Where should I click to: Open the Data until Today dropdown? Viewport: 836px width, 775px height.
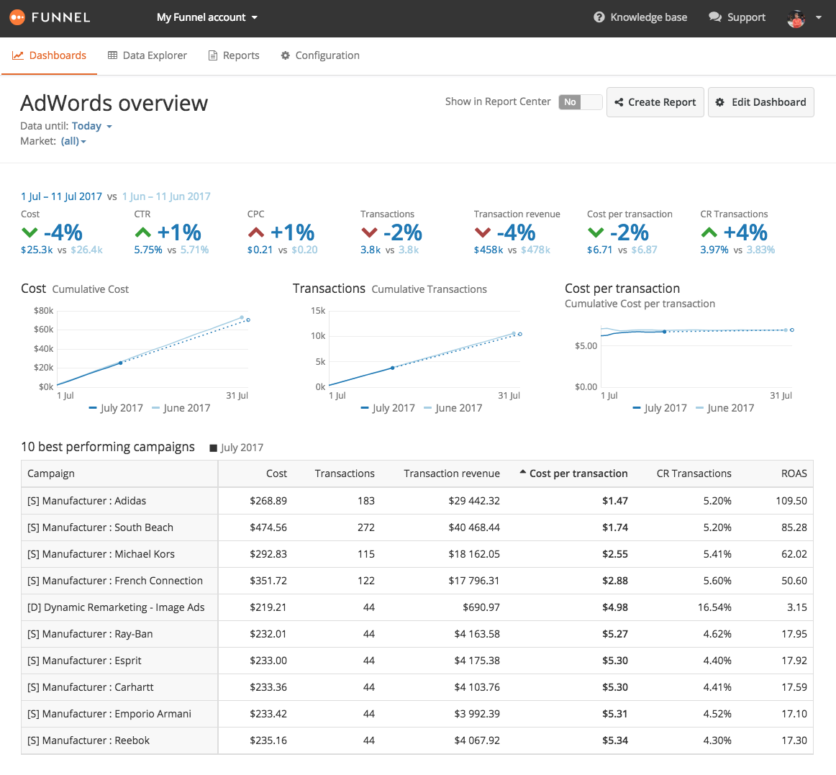tap(91, 127)
